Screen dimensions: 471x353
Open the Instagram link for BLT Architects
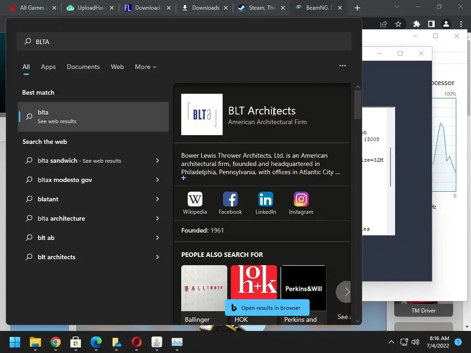[301, 203]
